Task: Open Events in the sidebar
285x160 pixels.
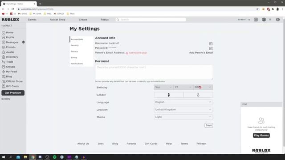Action: coord(6,99)
